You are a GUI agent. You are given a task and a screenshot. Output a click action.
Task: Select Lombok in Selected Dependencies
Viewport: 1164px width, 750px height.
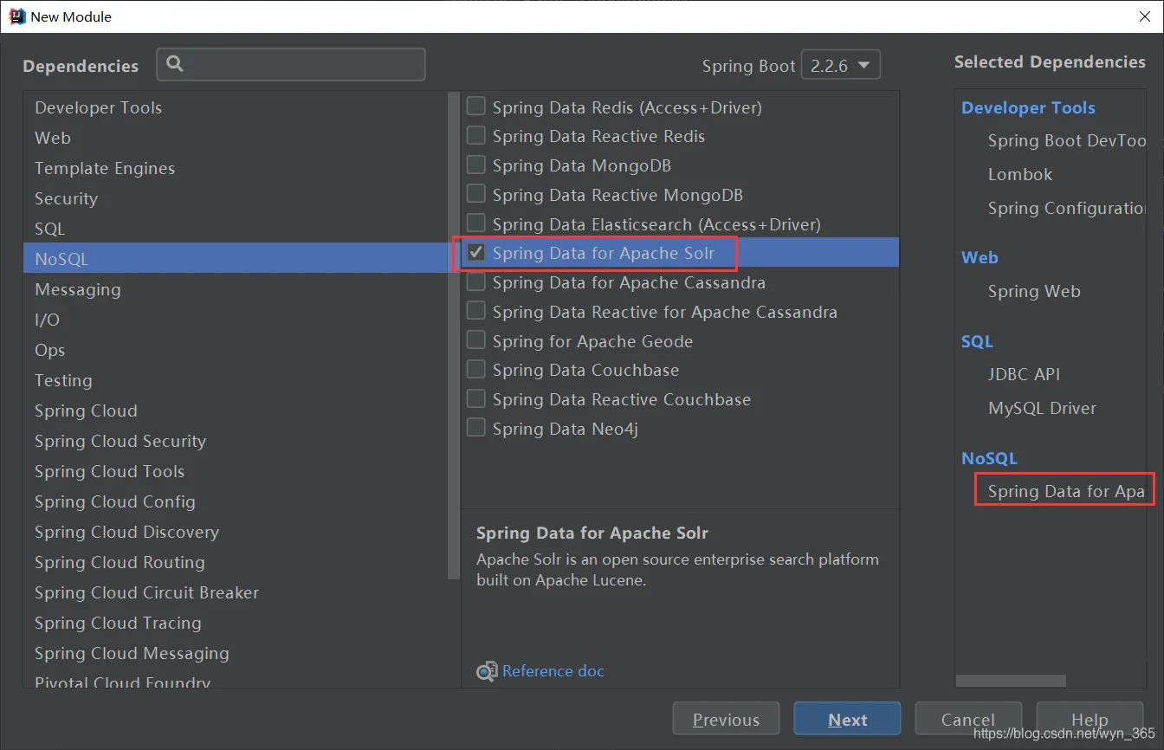1020,174
